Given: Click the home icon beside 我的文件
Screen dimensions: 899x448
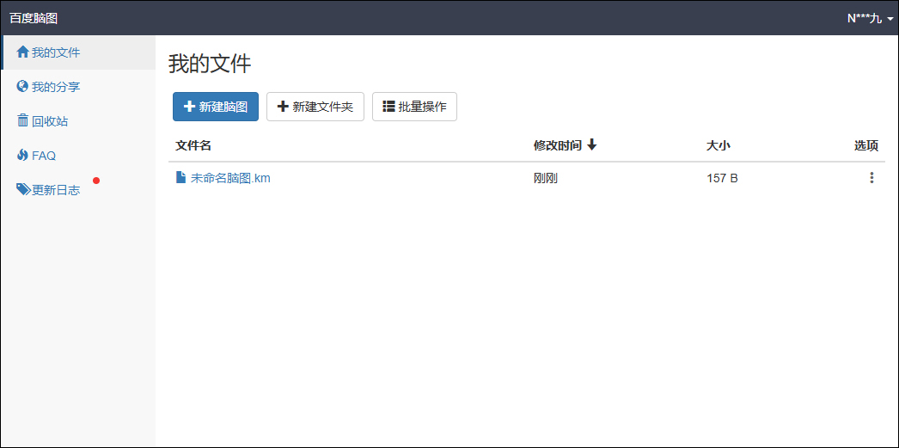Looking at the screenshot, I should click(23, 52).
